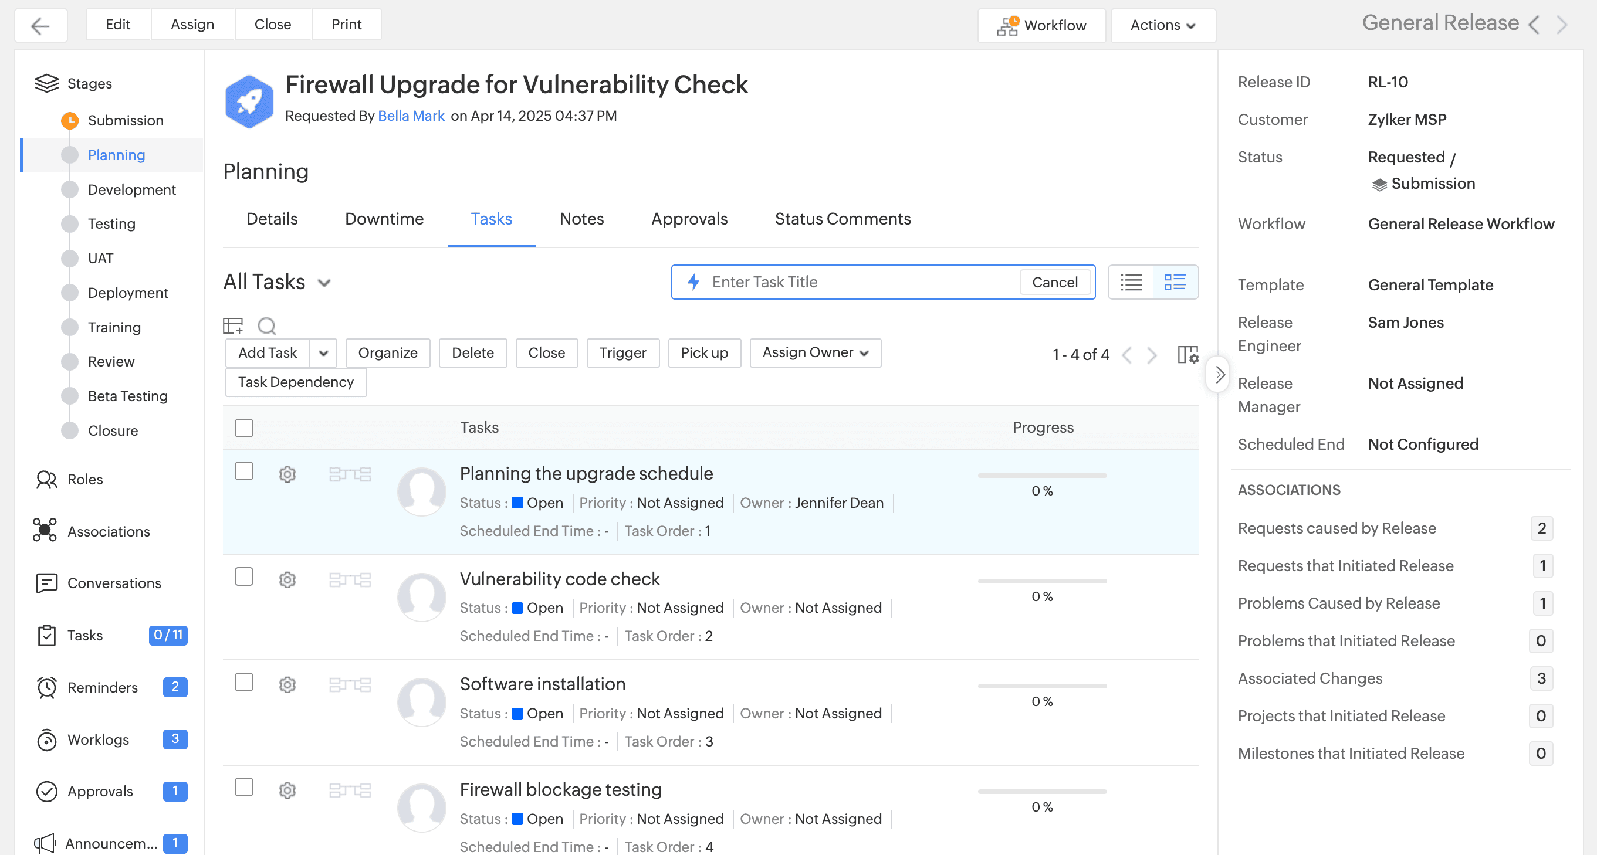Check the select-all tasks checkbox

[x=244, y=428]
